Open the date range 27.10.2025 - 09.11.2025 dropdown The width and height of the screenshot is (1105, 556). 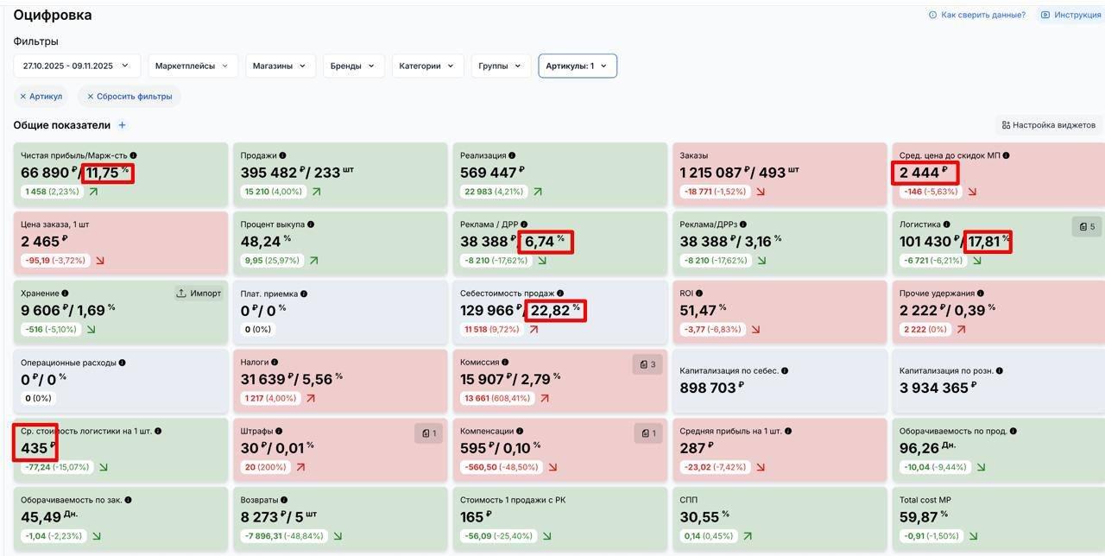(x=77, y=66)
